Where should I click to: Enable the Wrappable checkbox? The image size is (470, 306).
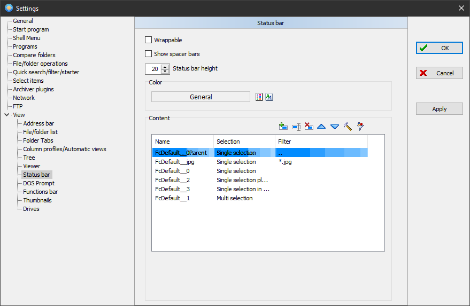coord(149,40)
